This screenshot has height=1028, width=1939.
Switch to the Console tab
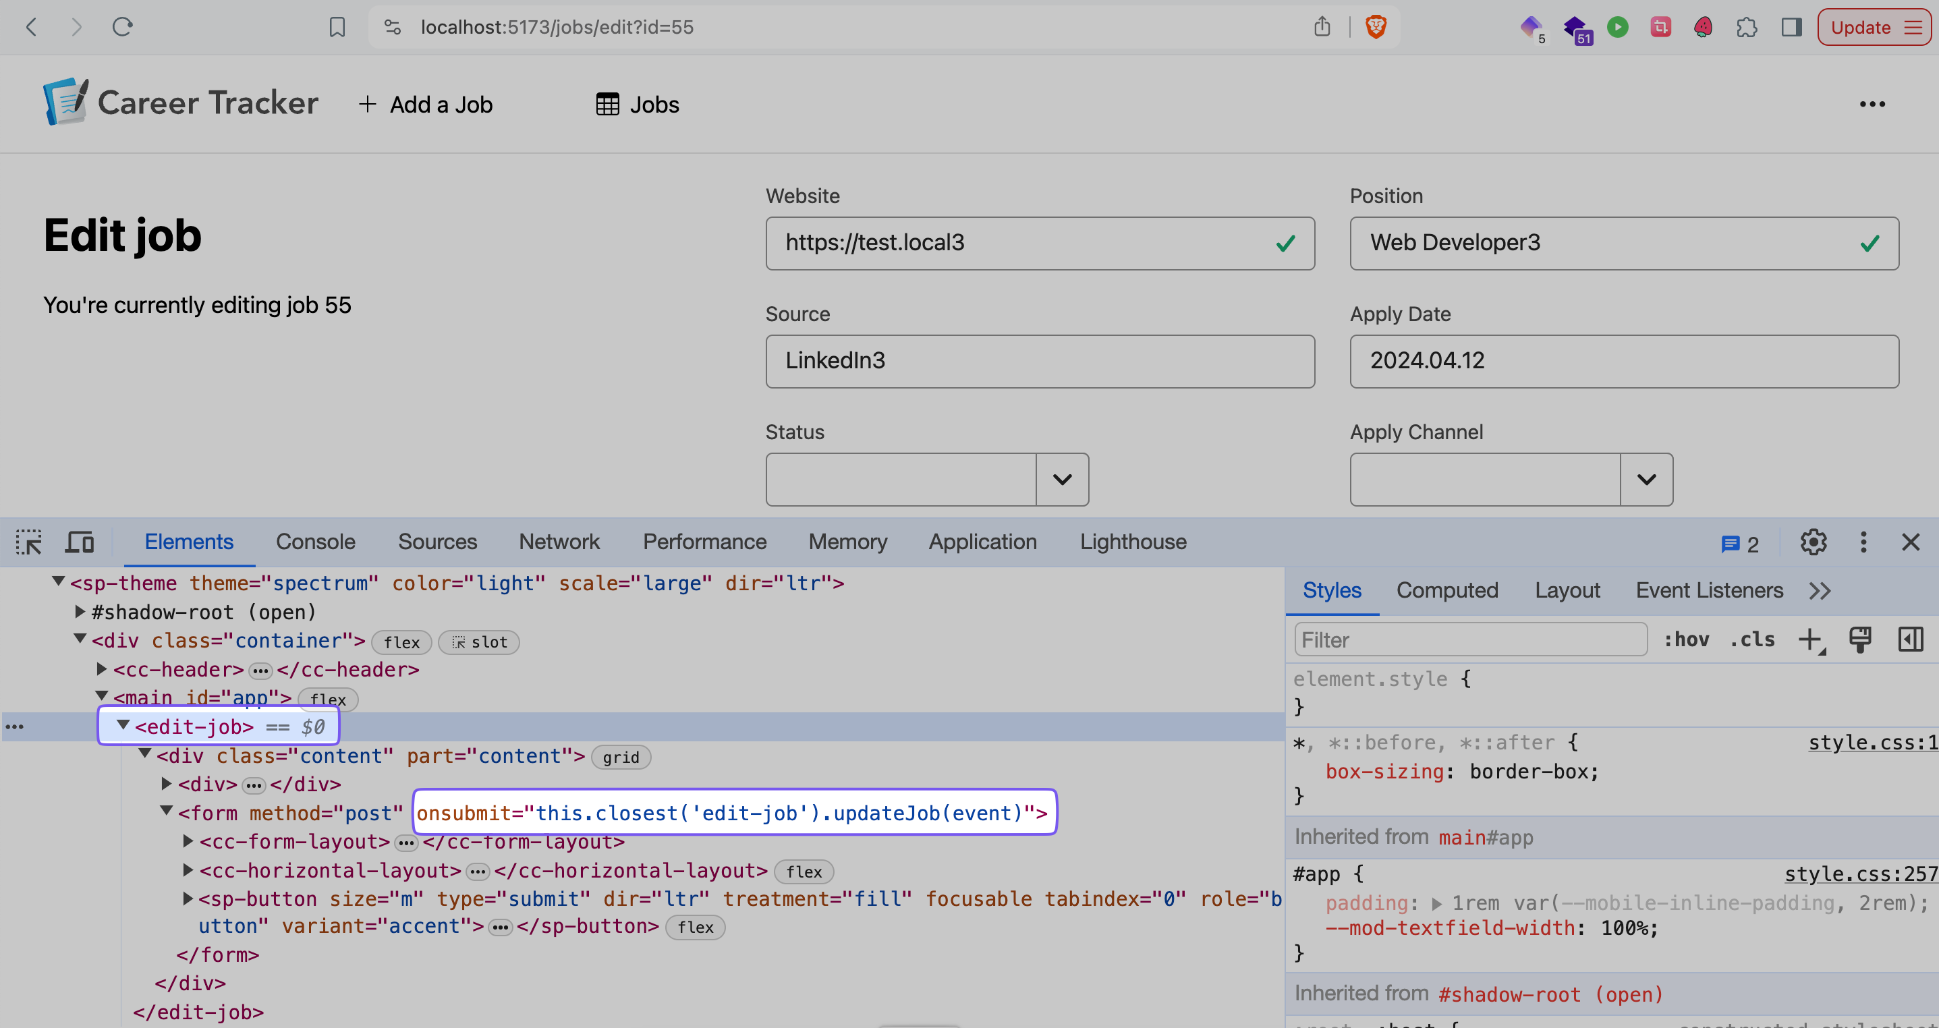(x=316, y=540)
